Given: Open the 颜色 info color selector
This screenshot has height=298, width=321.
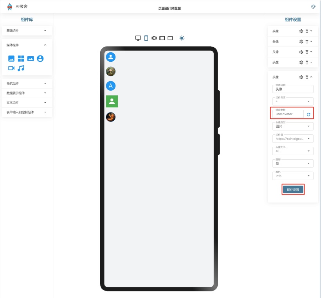Looking at the screenshot, I should click(292, 176).
